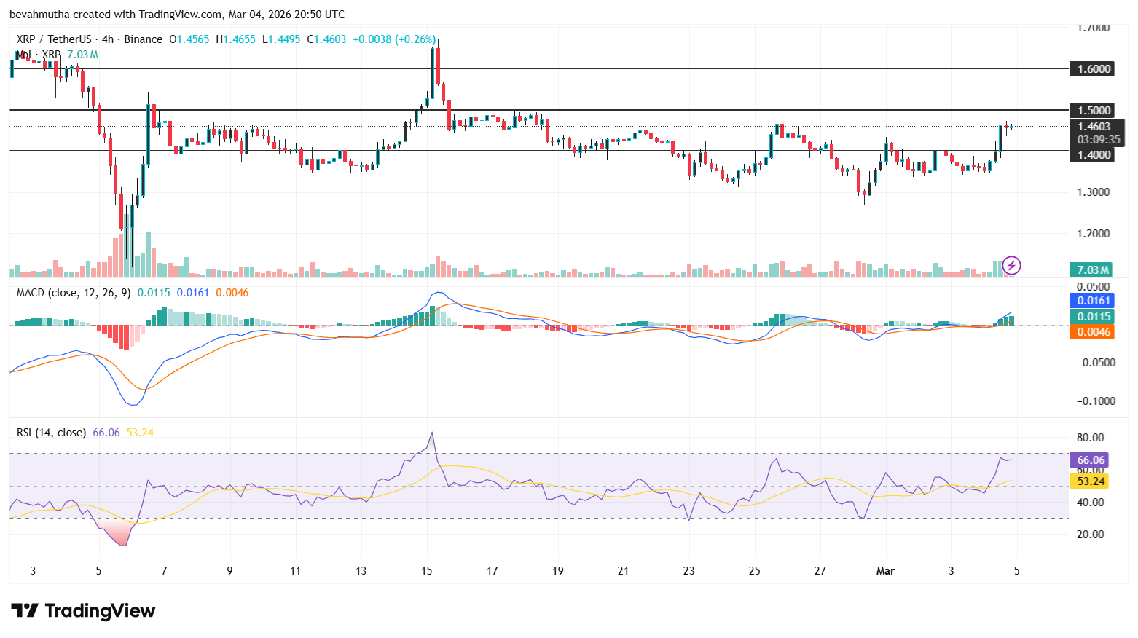Open the Binance exchange label in the legend

click(x=144, y=39)
